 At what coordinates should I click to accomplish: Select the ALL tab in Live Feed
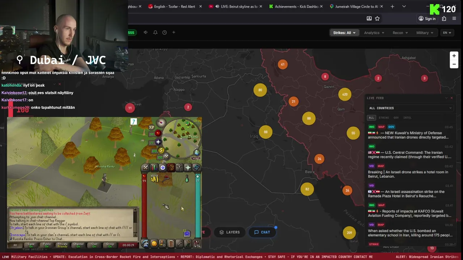[371, 118]
